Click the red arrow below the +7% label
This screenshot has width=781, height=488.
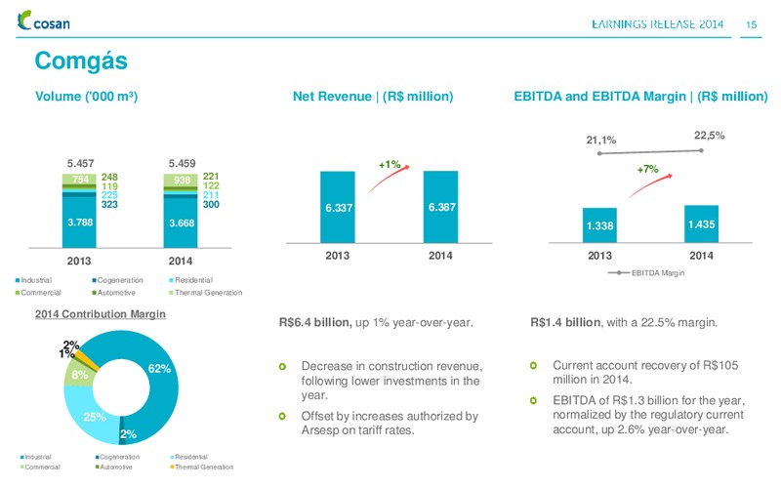pyautogui.click(x=650, y=185)
